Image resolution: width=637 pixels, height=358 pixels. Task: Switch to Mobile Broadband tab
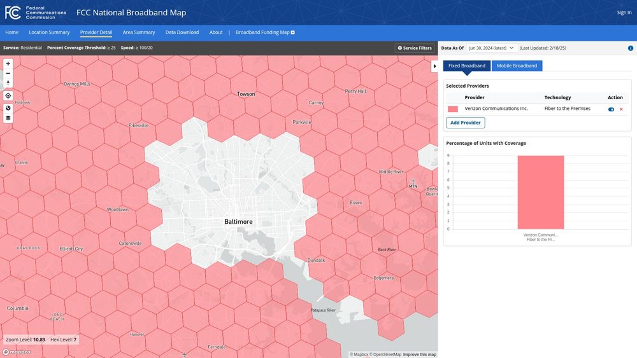pyautogui.click(x=517, y=65)
